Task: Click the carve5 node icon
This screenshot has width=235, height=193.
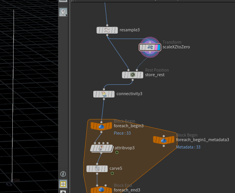Action: point(97,169)
